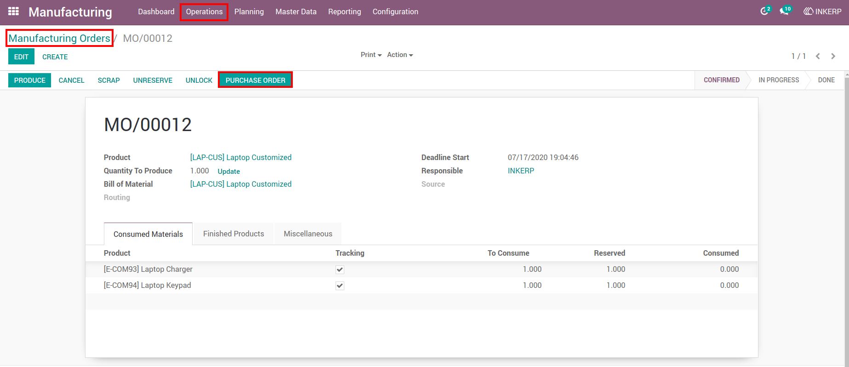Viewport: 849px width, 367px height.
Task: Click the Scrap button
Action: (x=109, y=80)
